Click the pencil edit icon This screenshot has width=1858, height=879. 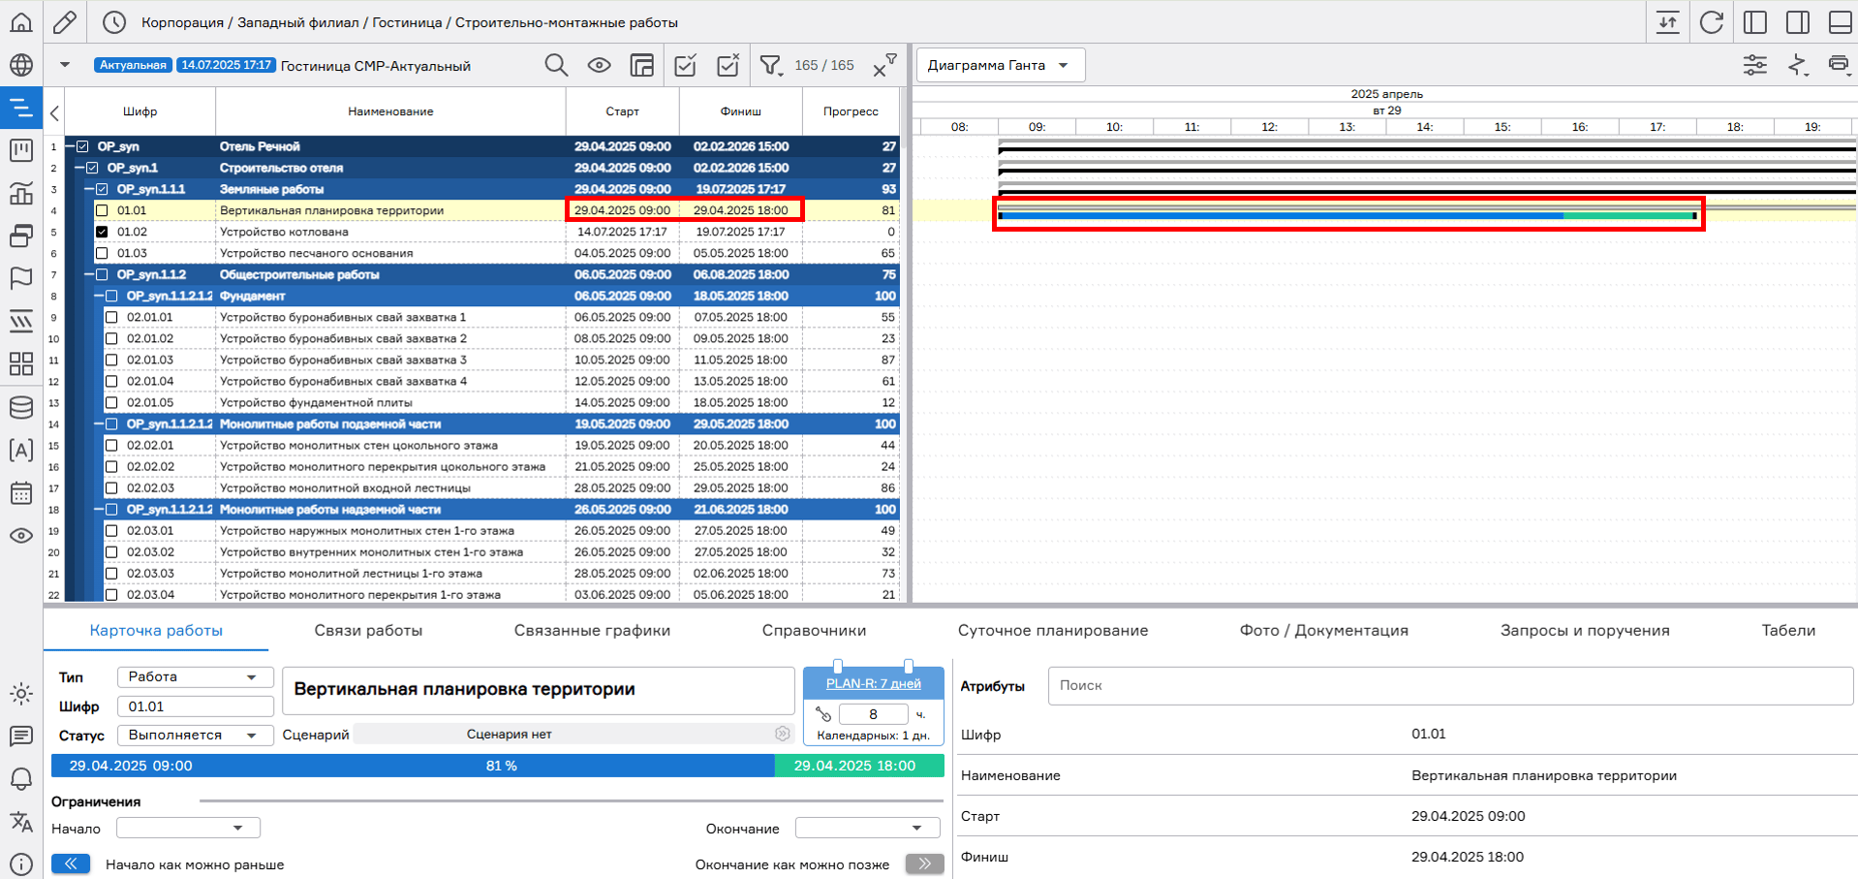click(65, 21)
